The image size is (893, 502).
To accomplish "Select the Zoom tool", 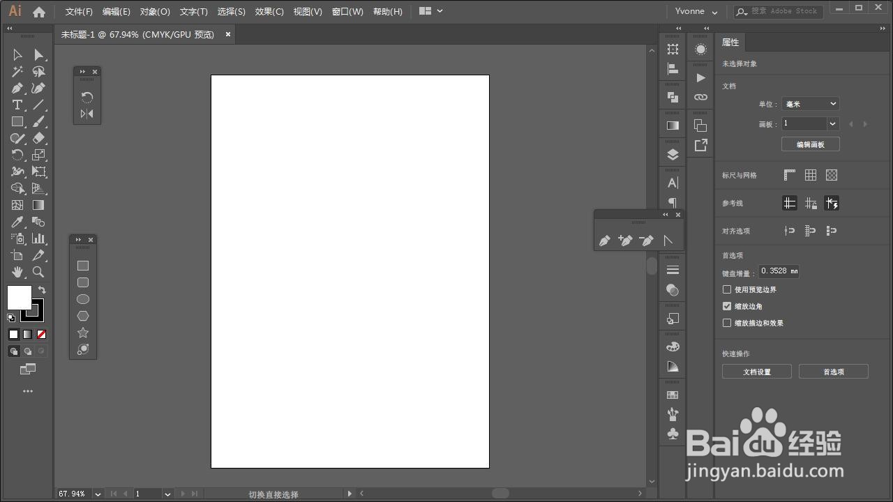I will point(39,272).
